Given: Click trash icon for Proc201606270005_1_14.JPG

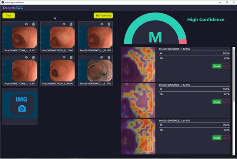Looking at the screenshot, I should coord(109,24).
